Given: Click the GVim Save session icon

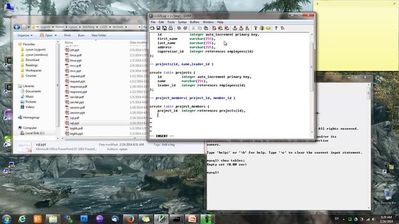Looking at the screenshot, I should (241, 28).
